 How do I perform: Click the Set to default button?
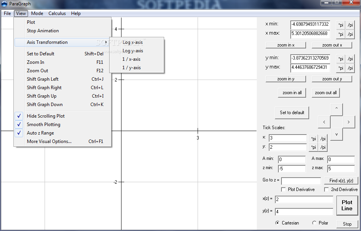292,113
